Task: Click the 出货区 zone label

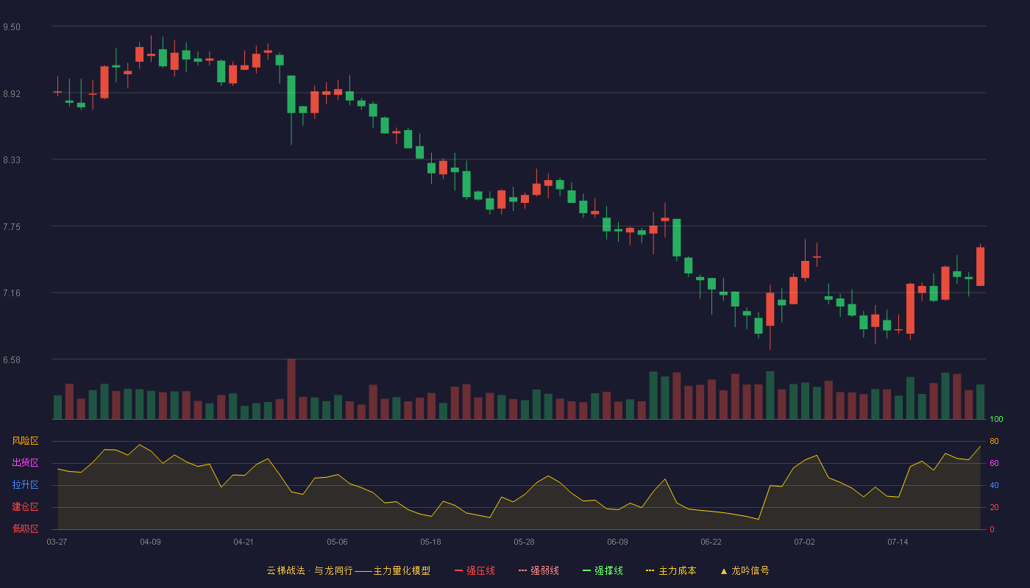Action: 25,463
